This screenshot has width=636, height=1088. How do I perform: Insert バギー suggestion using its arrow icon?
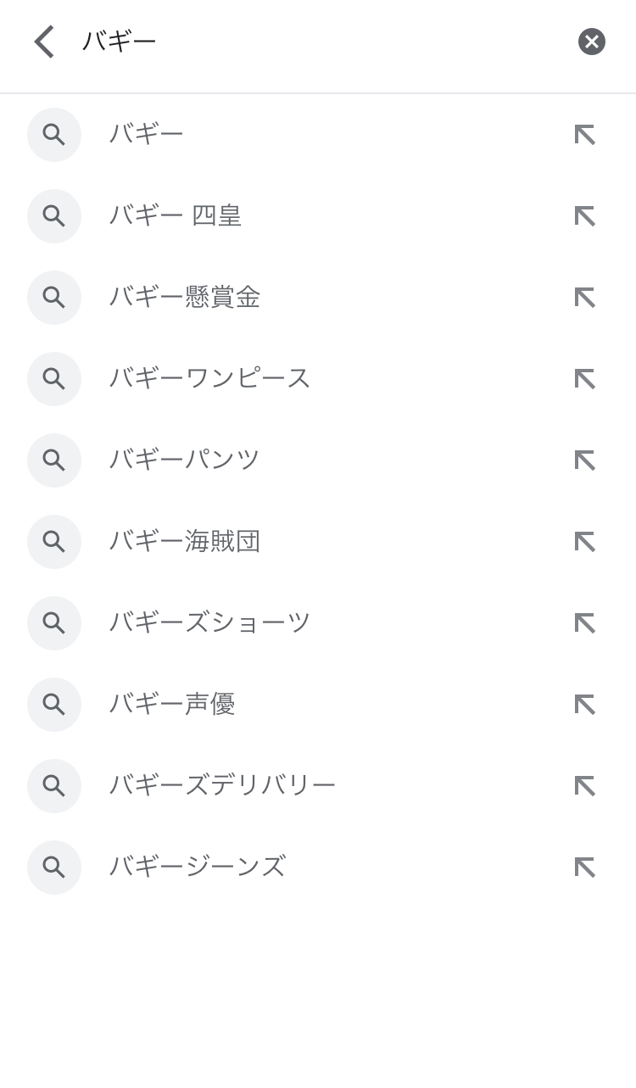[x=585, y=135]
